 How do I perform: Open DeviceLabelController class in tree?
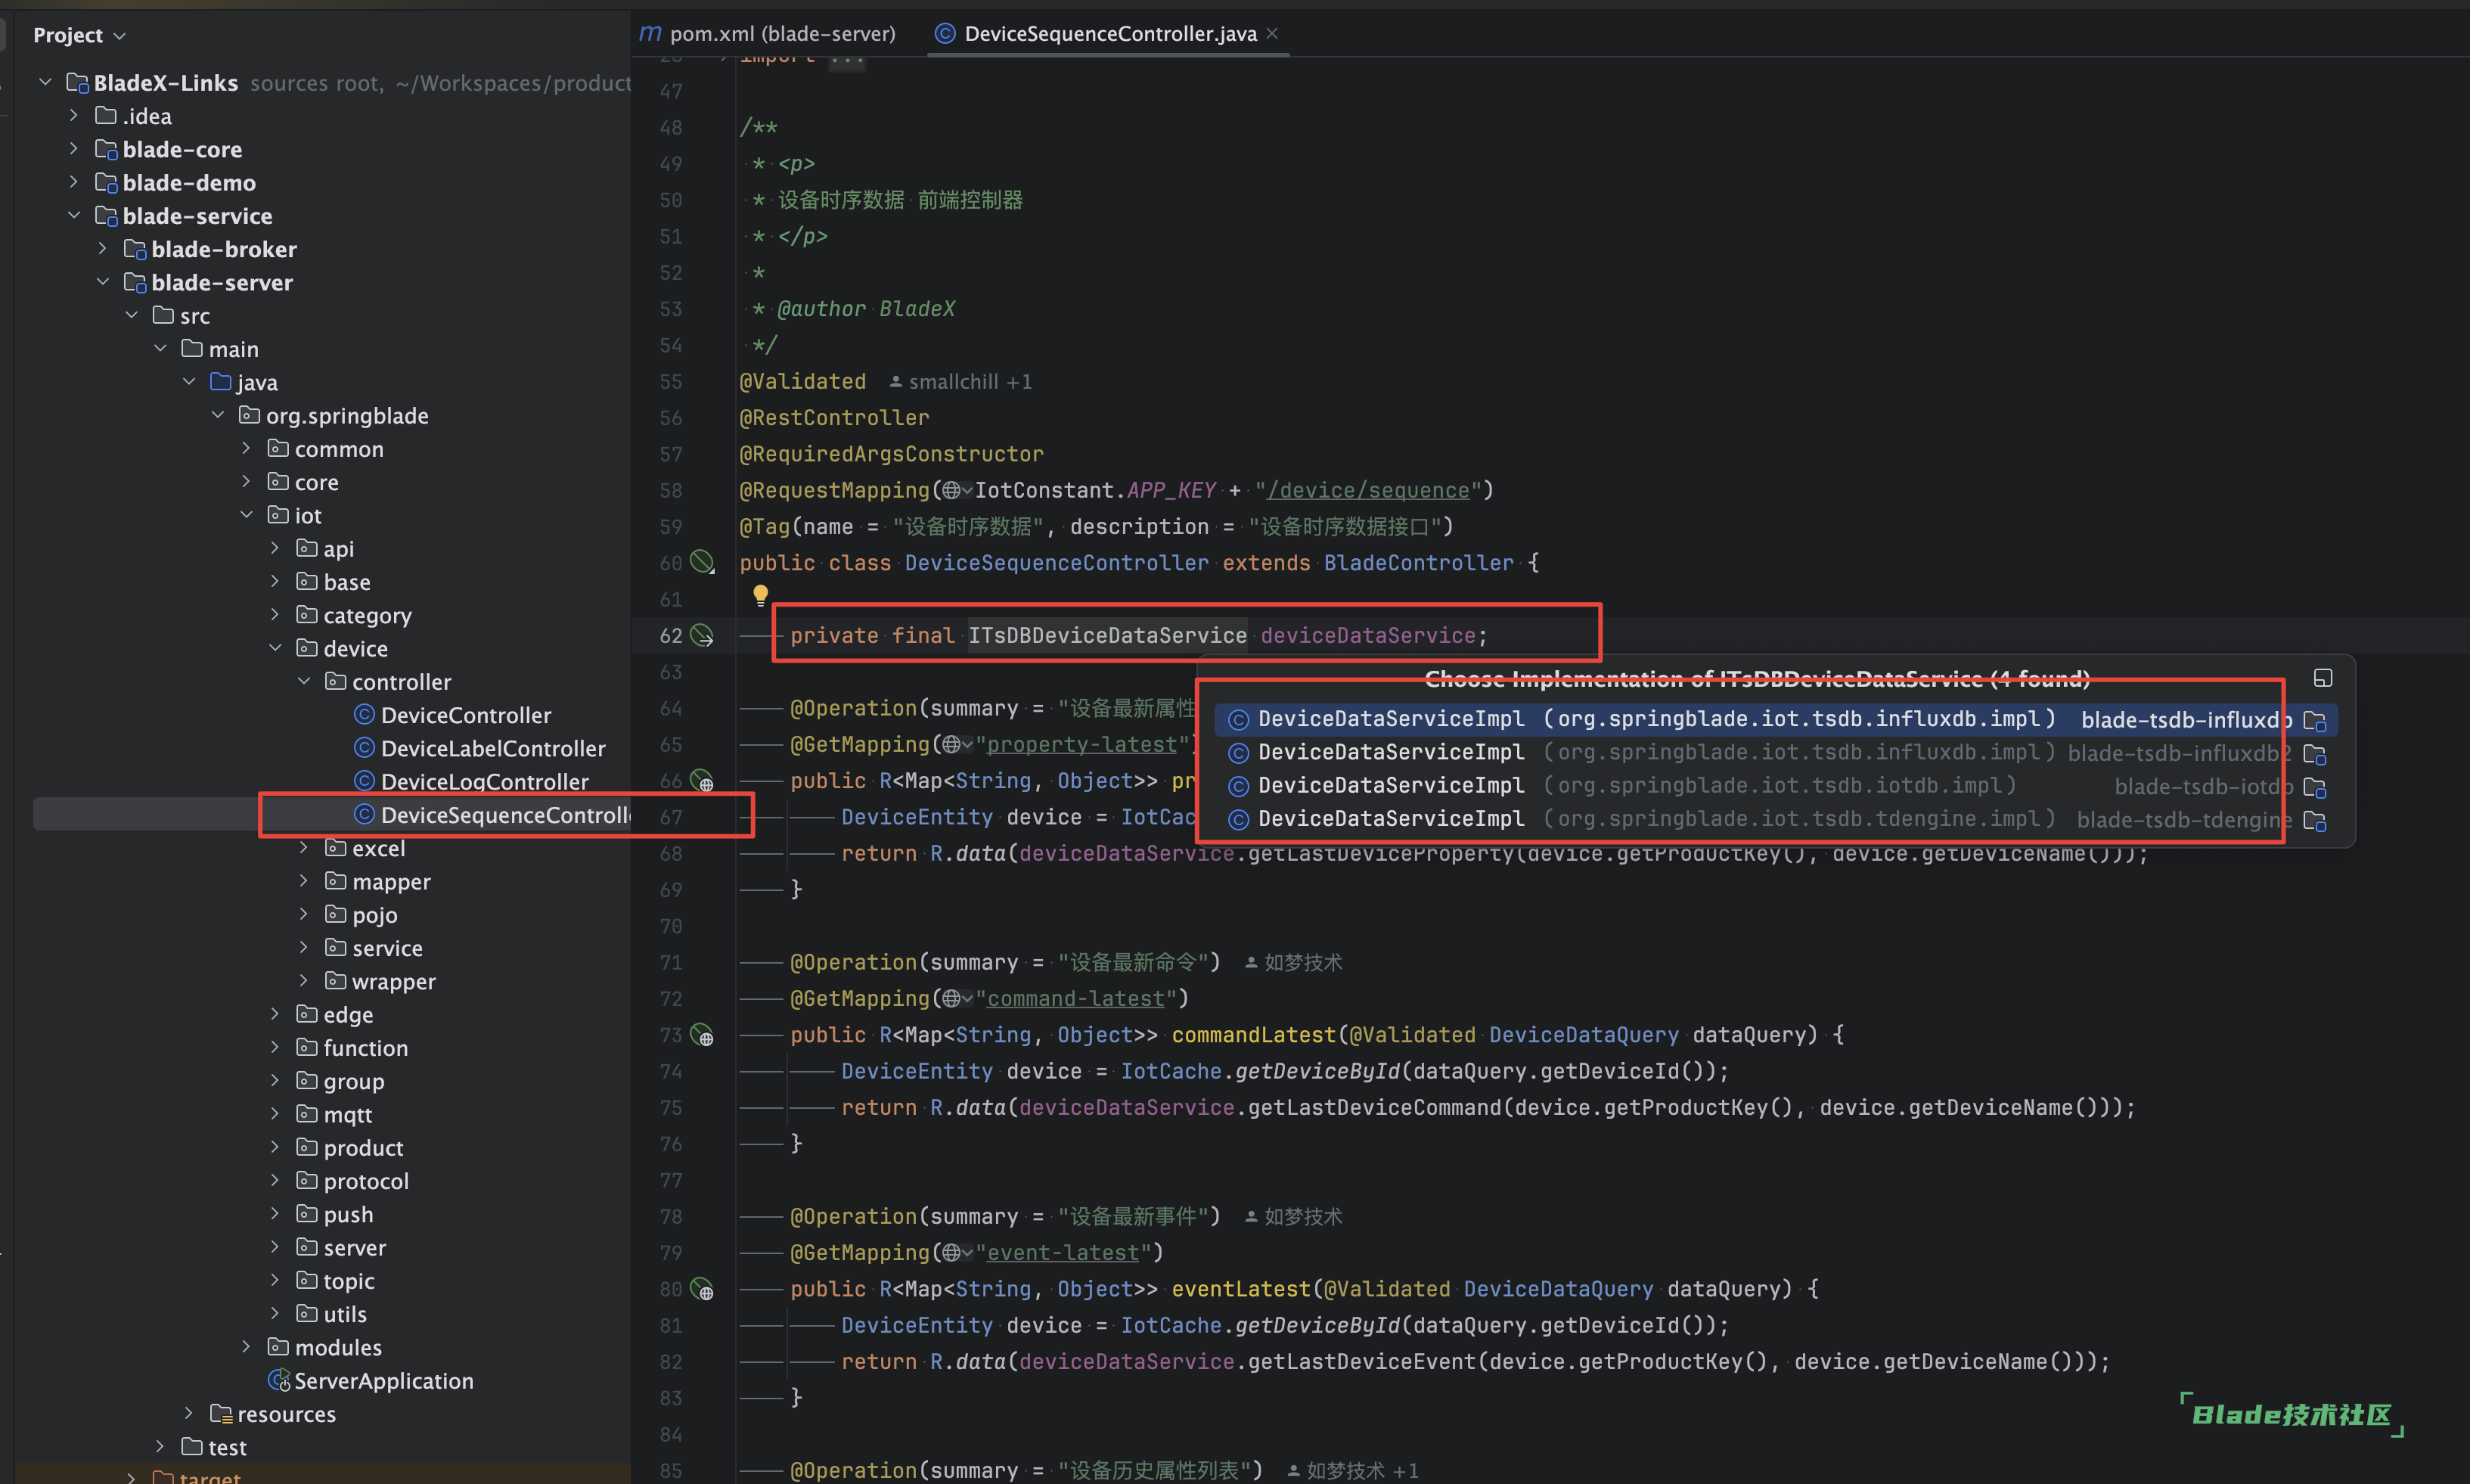493,748
